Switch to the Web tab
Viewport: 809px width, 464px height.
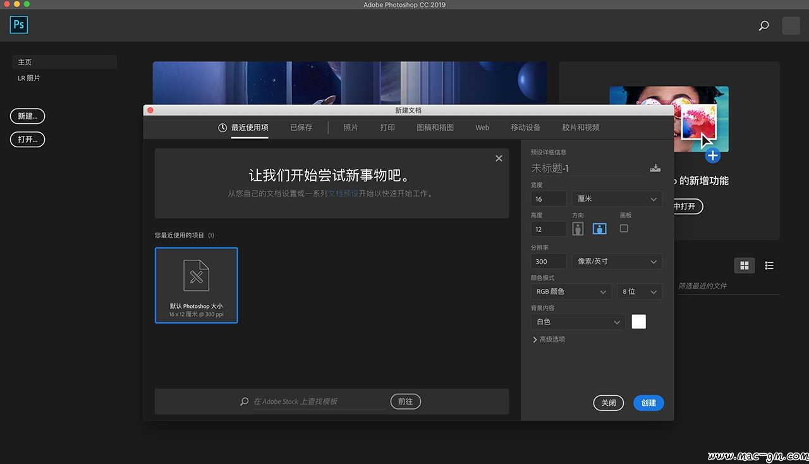coord(482,128)
